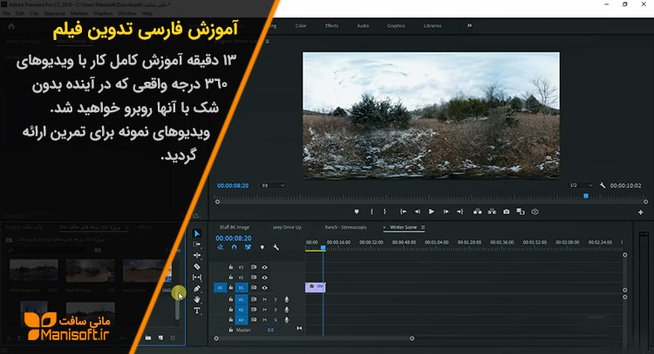
Task: Play the sequence in Program monitor
Action: [x=432, y=211]
